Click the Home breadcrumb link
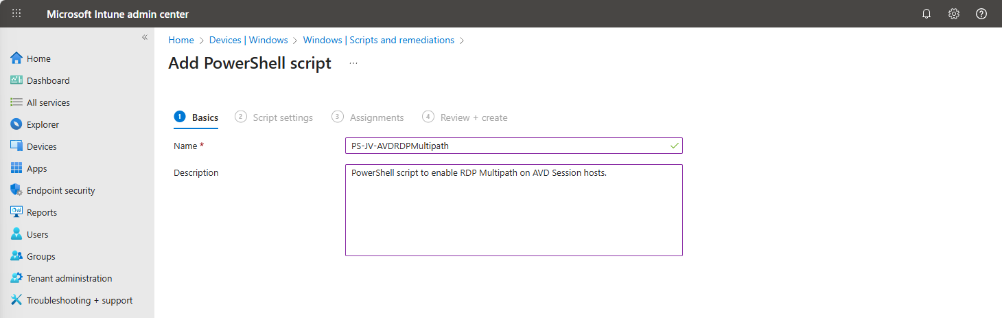 pyautogui.click(x=181, y=40)
